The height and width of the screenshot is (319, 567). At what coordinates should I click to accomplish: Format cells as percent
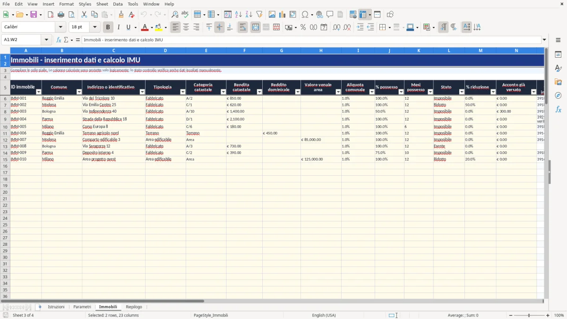point(303,27)
